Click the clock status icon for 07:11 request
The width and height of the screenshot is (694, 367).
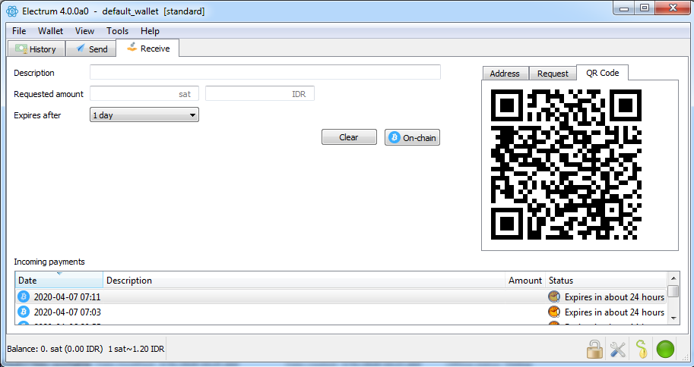pos(554,296)
